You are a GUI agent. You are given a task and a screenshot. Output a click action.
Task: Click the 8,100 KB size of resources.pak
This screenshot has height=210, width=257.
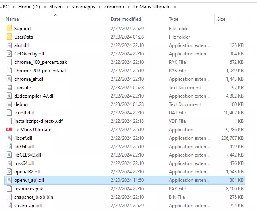235,189
